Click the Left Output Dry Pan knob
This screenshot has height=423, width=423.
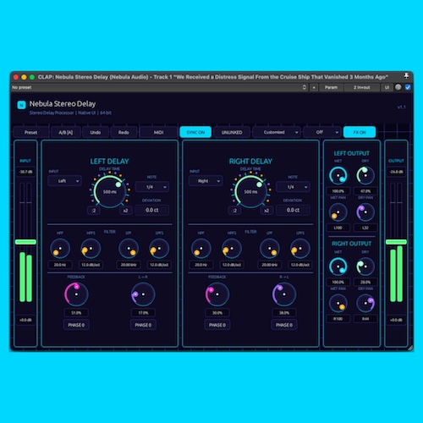coord(365,212)
